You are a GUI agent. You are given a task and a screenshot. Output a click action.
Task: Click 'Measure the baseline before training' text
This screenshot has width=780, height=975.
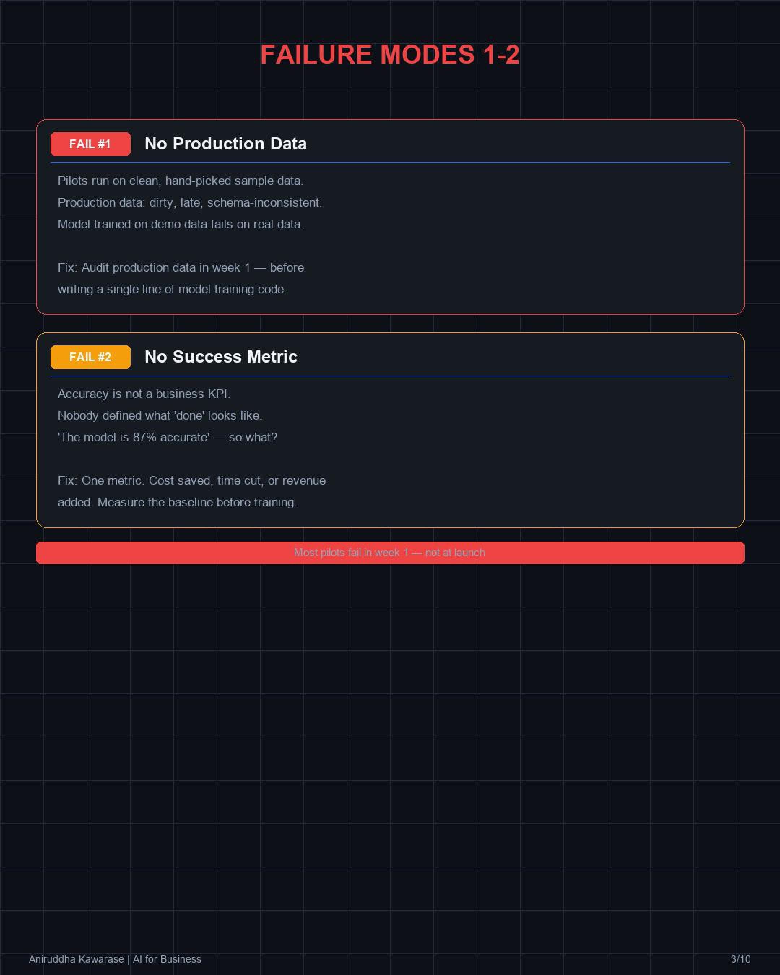pyautogui.click(x=197, y=502)
